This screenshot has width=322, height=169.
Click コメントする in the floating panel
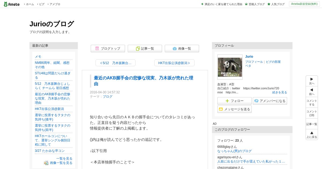click(x=312, y=102)
